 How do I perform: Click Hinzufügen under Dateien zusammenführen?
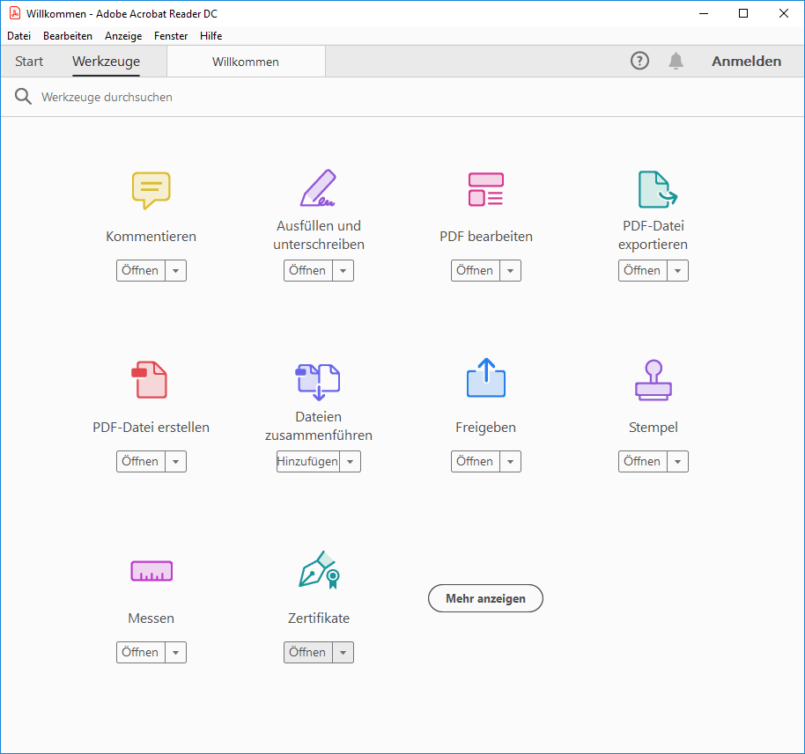click(308, 461)
